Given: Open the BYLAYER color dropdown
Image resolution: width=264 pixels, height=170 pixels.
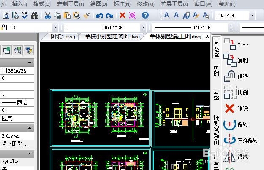Looking at the screenshot, I should tap(143, 27).
